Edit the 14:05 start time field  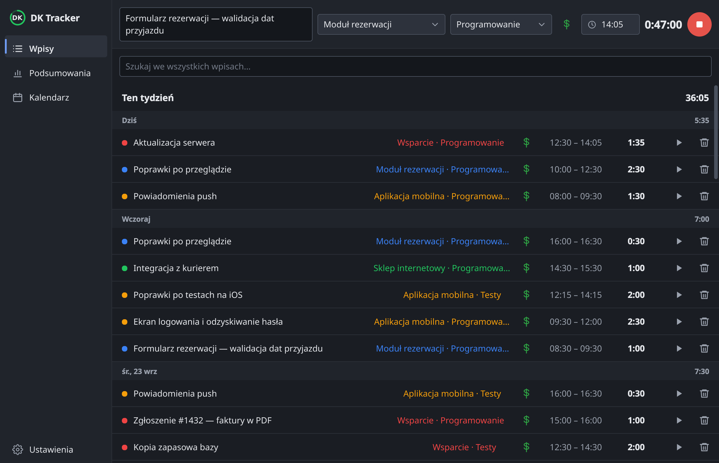[x=610, y=24]
